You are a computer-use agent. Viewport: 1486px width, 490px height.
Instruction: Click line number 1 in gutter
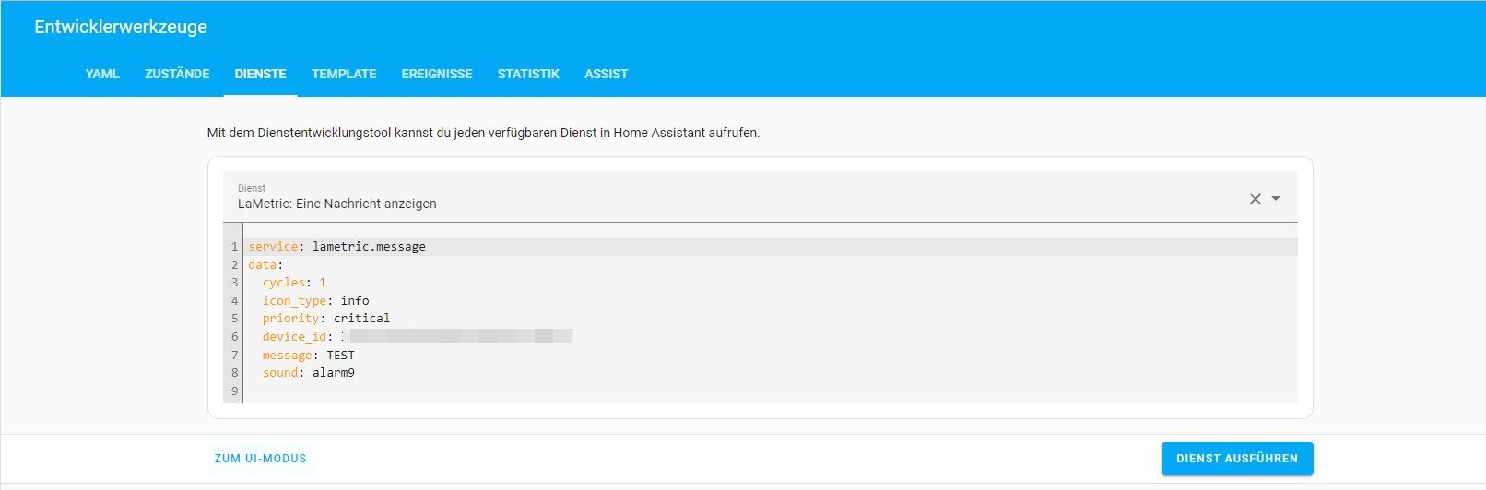[x=234, y=247]
